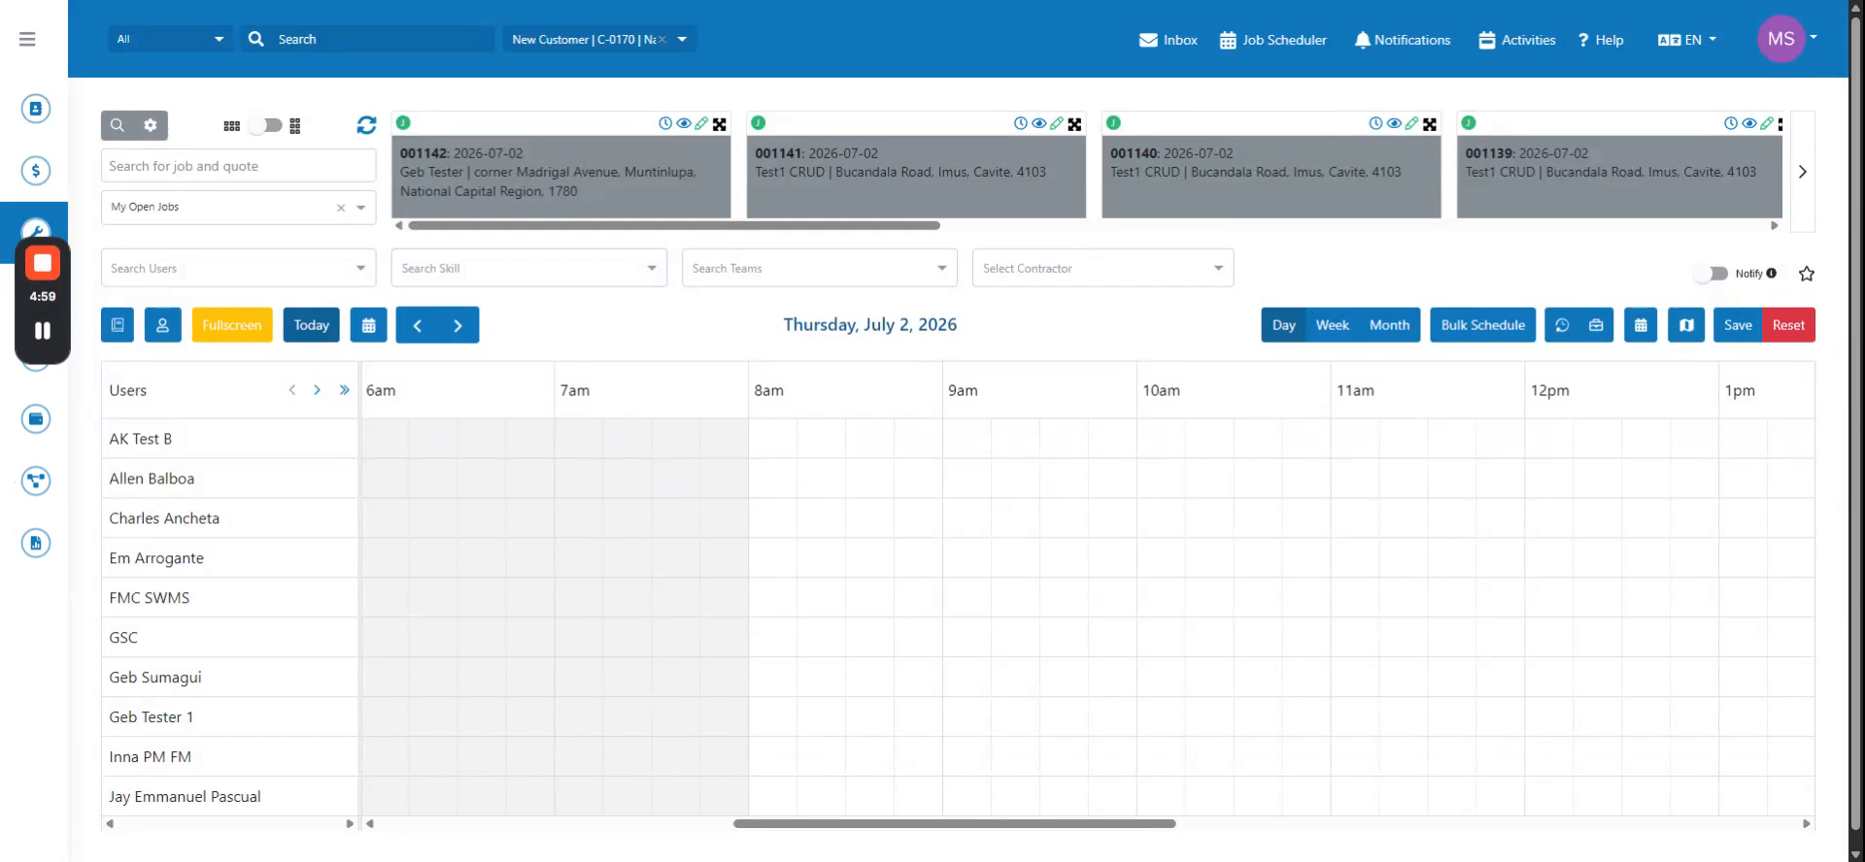Switch to Month view
This screenshot has width=1865, height=862.
point(1390,325)
